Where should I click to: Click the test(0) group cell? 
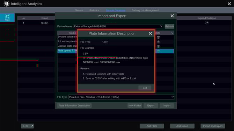(x=45, y=23)
